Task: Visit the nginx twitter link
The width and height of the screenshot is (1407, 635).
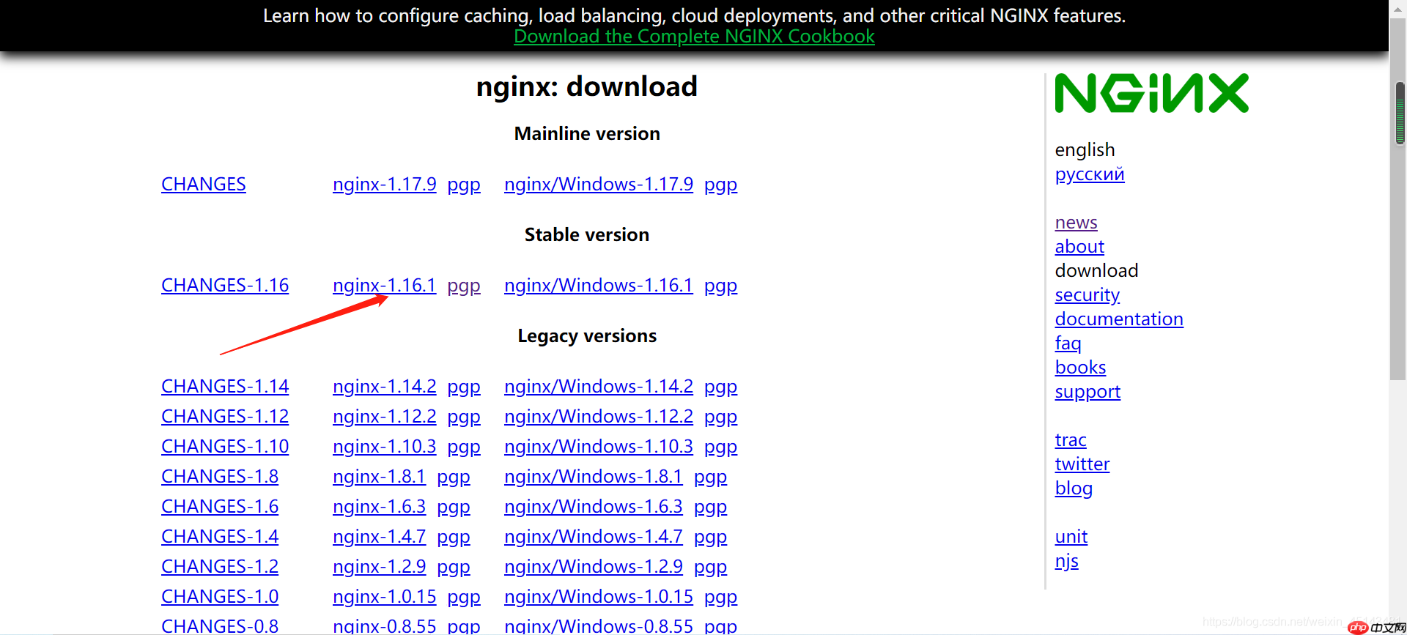Action: pyautogui.click(x=1082, y=464)
